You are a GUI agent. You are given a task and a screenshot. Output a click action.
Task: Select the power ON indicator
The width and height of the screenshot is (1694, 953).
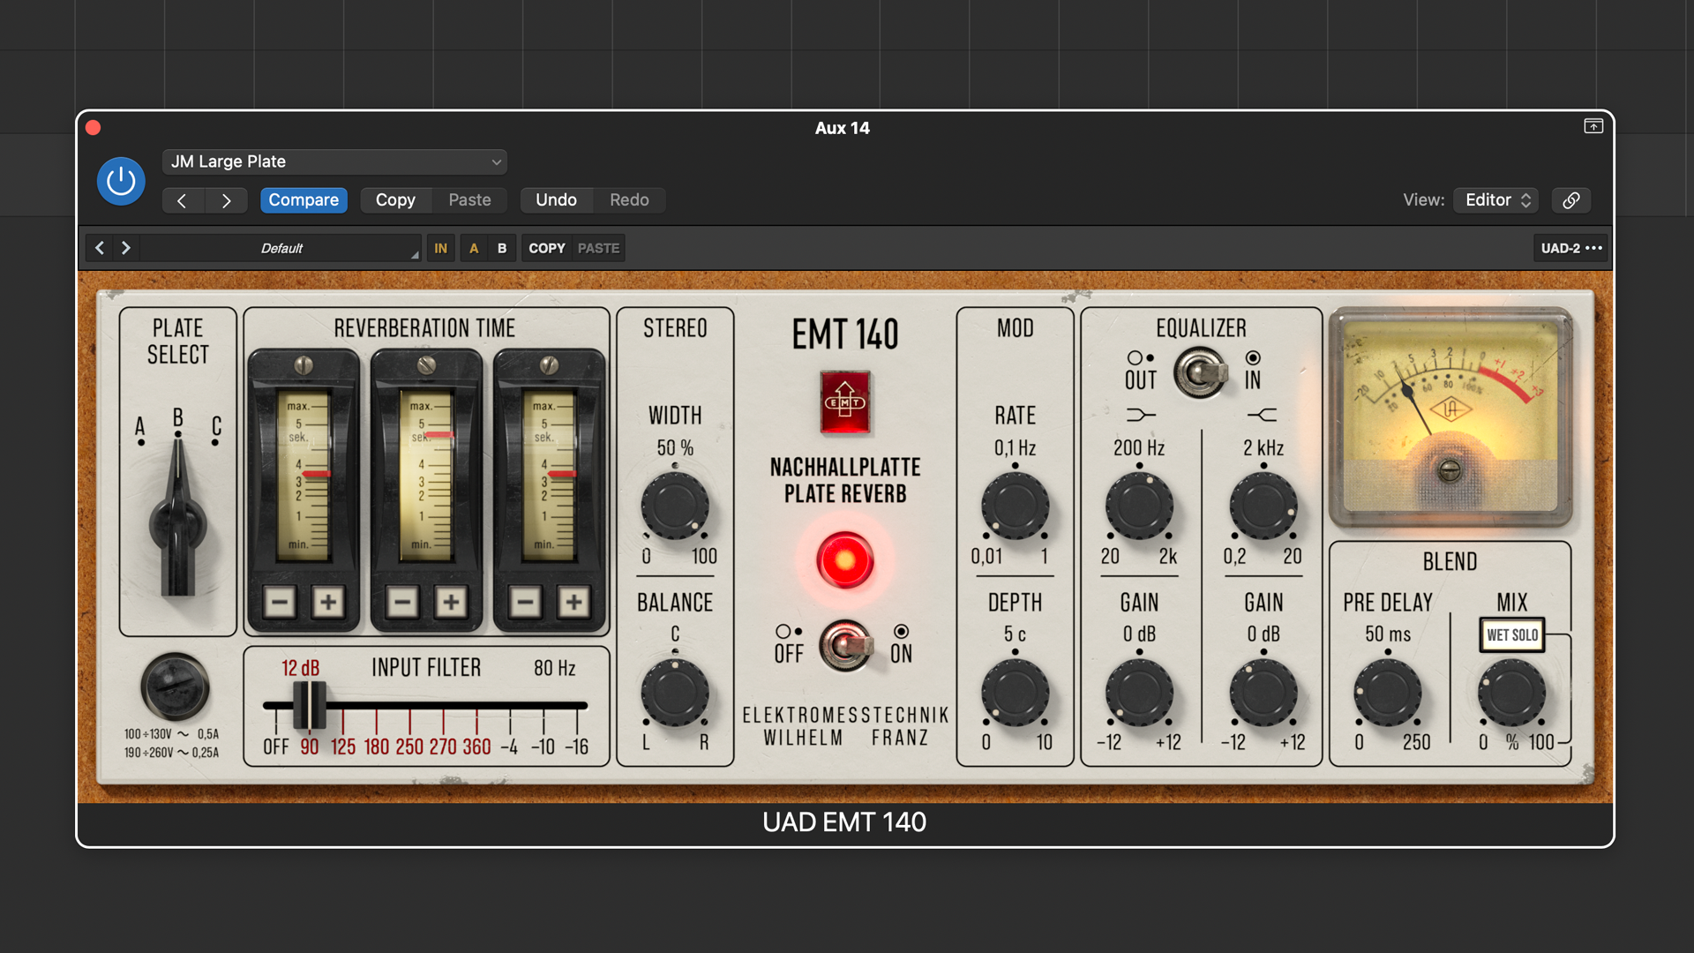click(x=901, y=632)
